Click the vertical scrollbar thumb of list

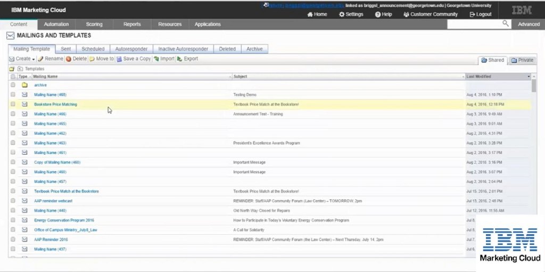point(533,86)
